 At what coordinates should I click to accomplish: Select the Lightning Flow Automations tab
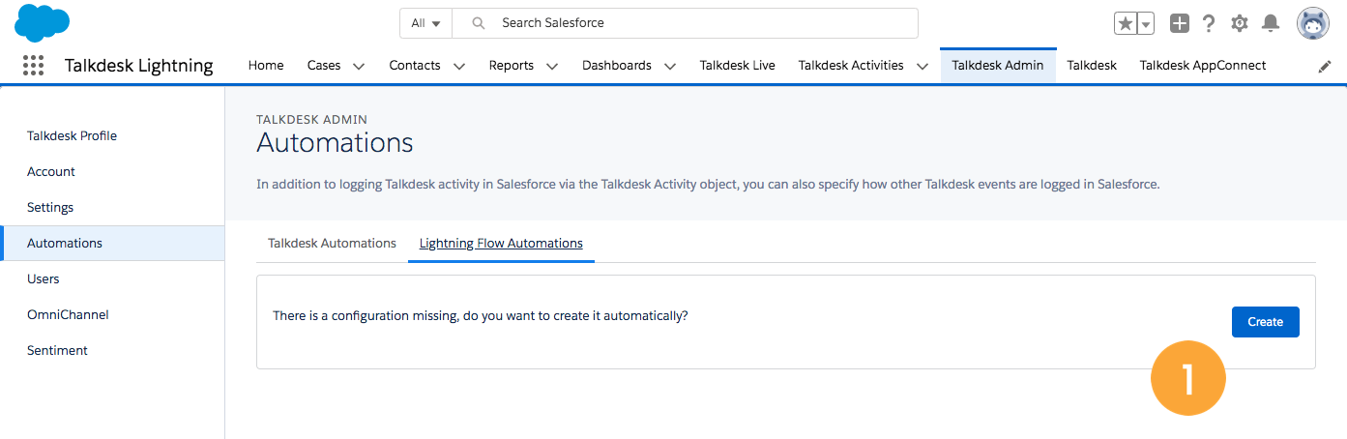point(501,244)
